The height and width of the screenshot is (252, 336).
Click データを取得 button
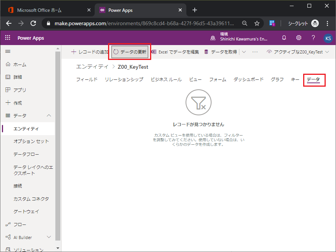point(221,52)
